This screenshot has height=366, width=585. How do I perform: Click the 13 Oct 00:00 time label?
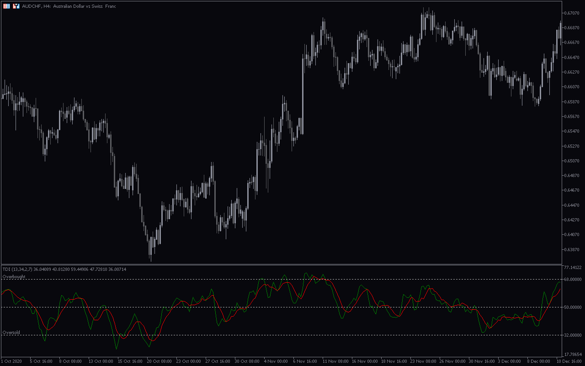tap(100, 361)
